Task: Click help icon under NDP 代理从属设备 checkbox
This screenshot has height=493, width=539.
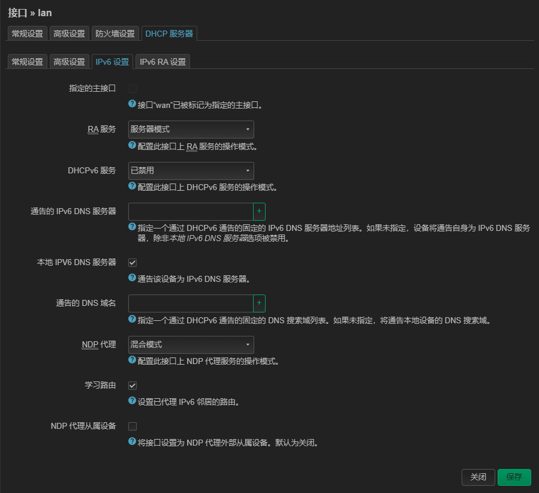Action: 133,442
